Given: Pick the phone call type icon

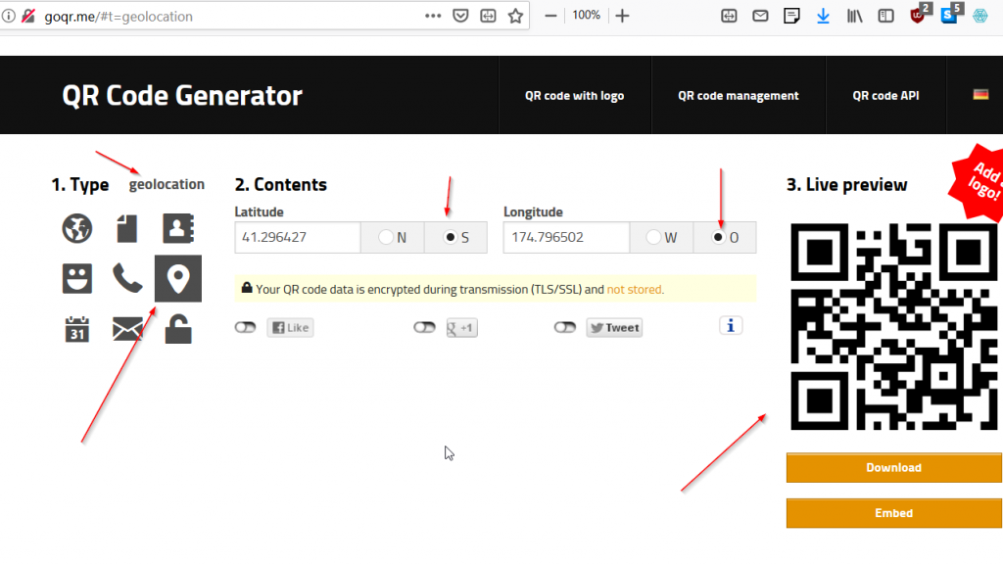Looking at the screenshot, I should click(127, 279).
